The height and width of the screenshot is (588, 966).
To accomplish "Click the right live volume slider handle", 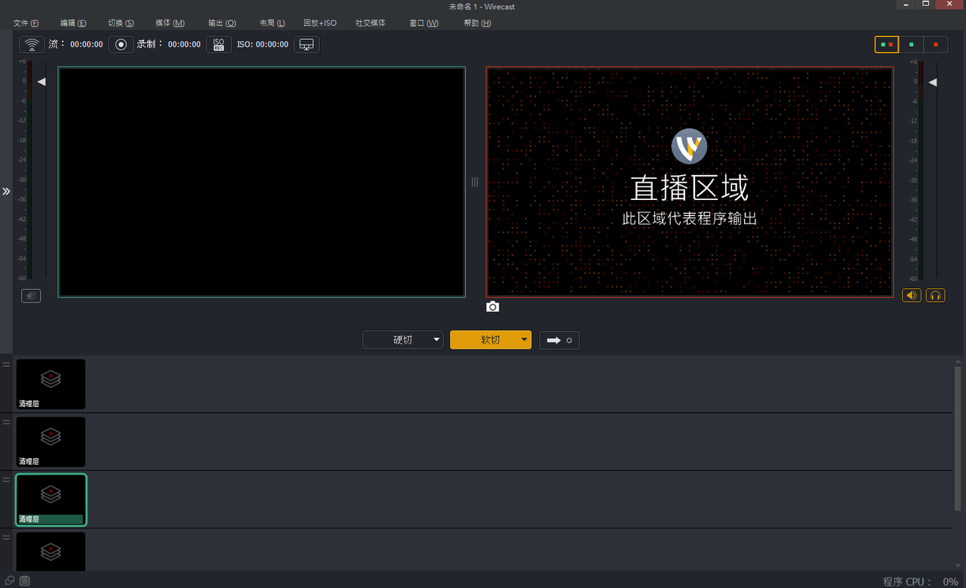I will click(x=933, y=82).
